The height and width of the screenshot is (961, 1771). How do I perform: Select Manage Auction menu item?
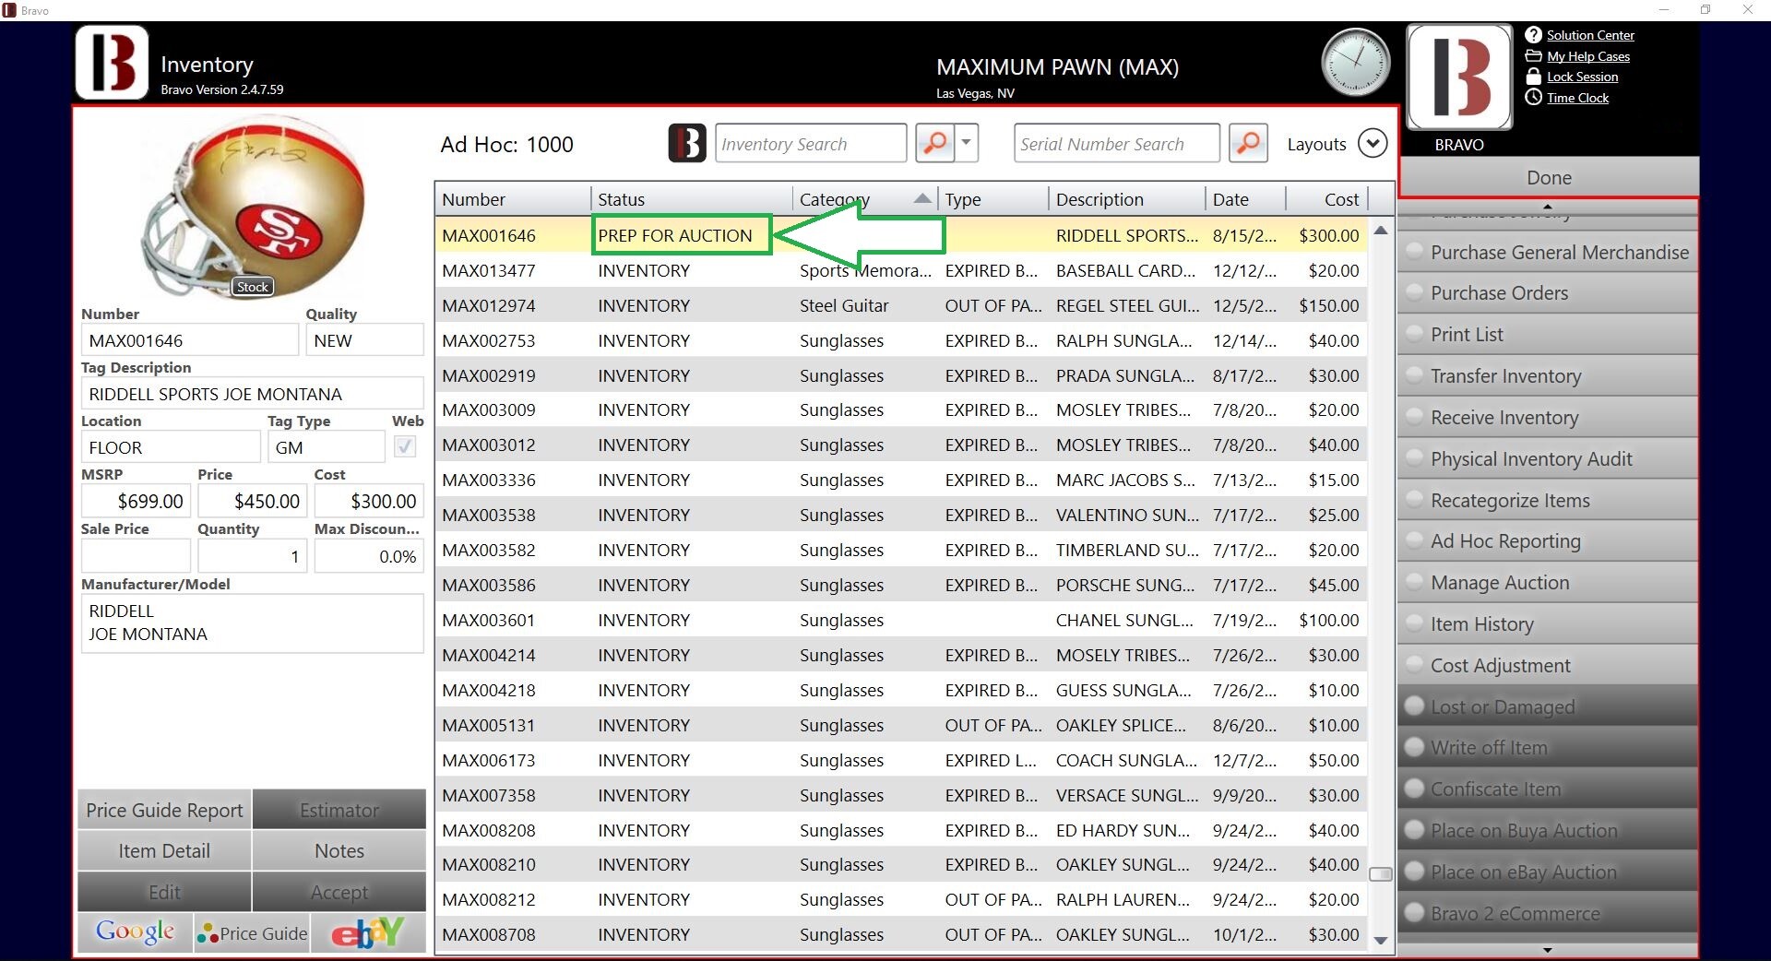tap(1548, 583)
